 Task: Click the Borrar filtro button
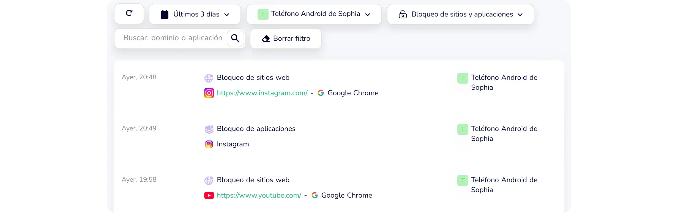pos(286,39)
